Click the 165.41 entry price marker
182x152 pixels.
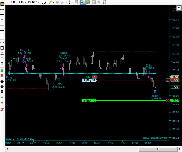click(174, 77)
